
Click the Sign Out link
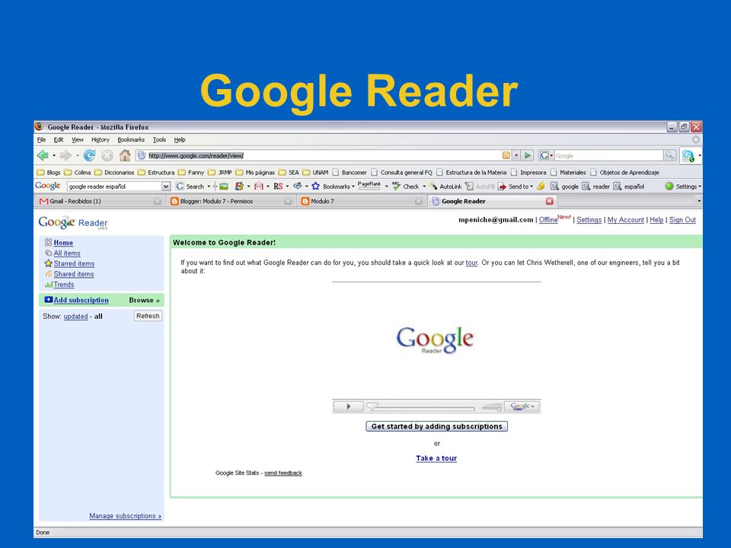click(x=682, y=220)
